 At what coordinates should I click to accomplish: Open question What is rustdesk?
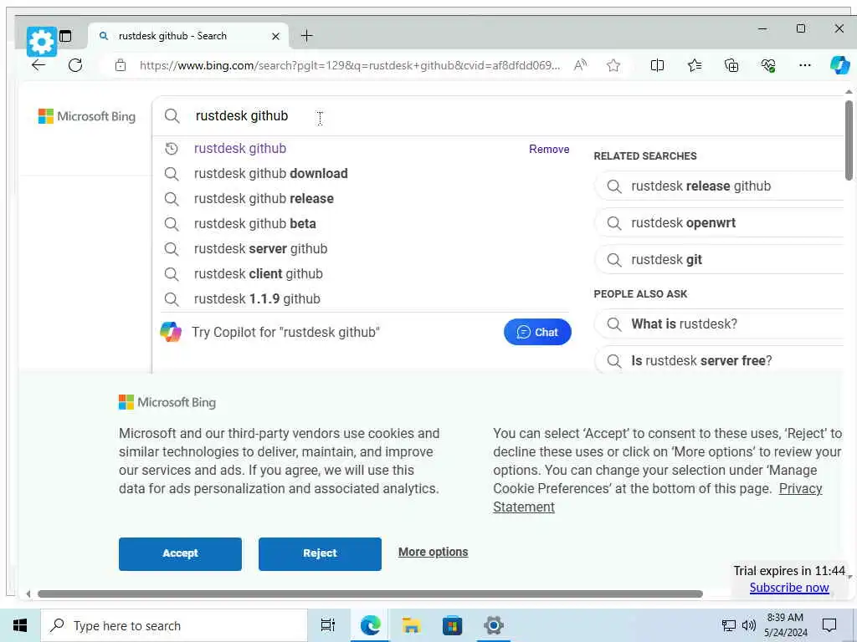(720, 324)
